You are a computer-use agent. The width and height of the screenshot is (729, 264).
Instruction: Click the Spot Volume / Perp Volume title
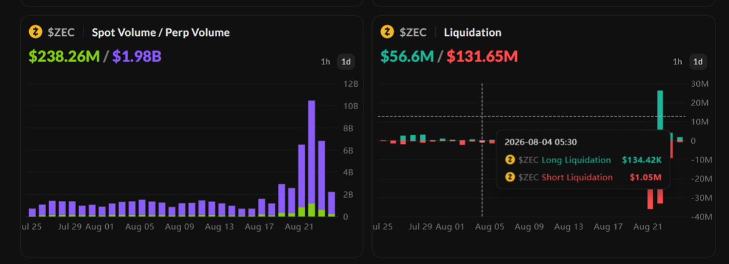click(x=161, y=33)
